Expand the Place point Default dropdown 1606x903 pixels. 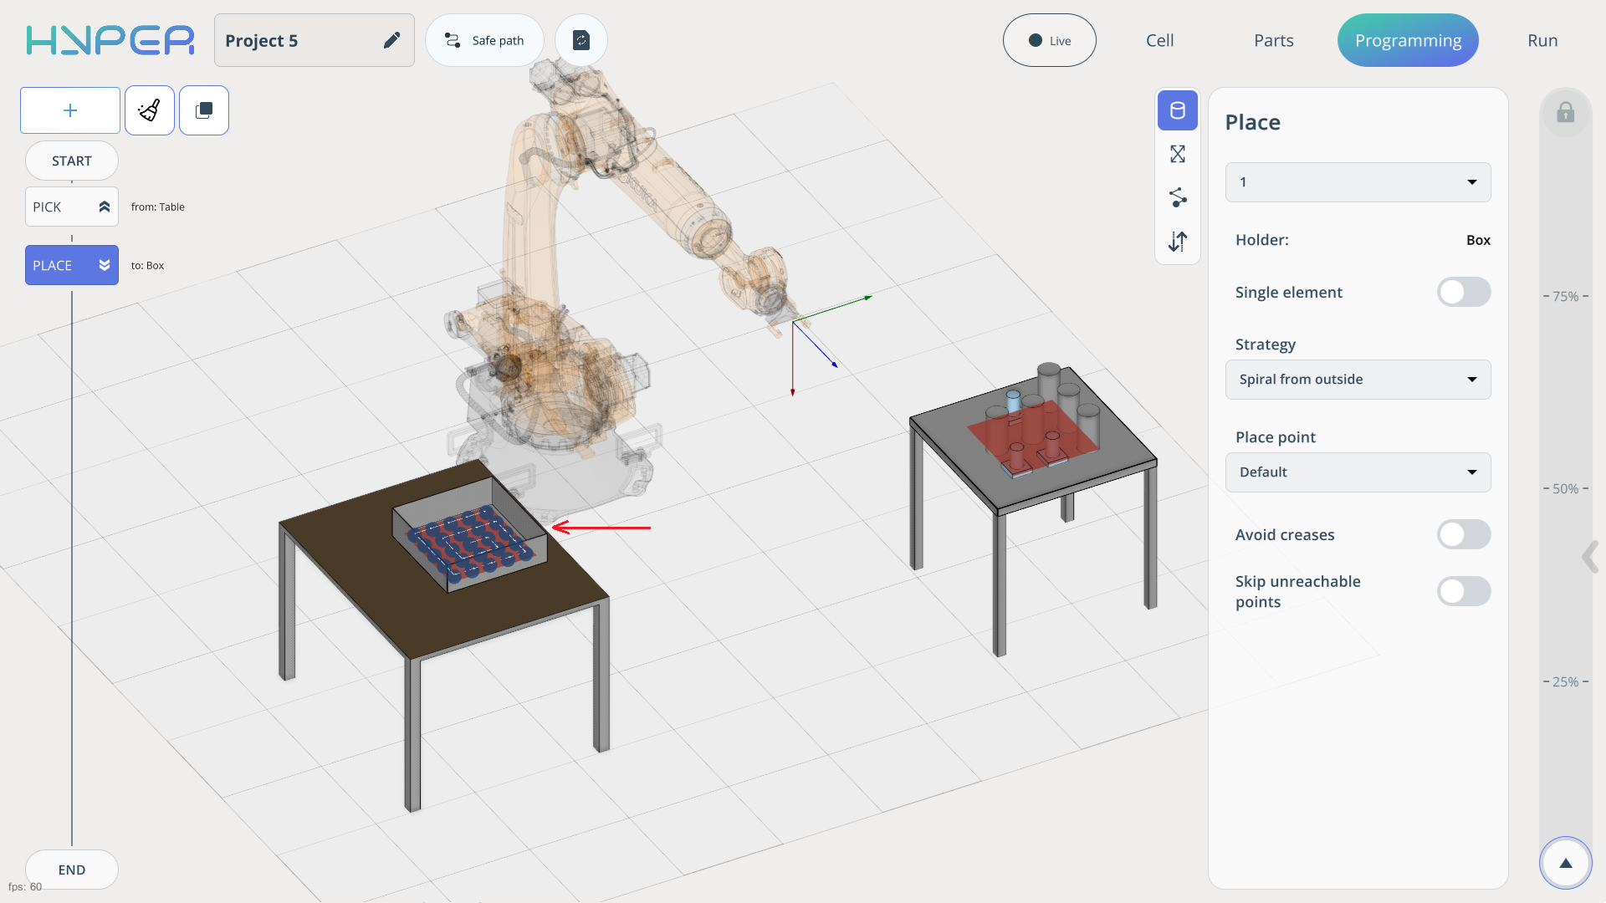point(1358,472)
